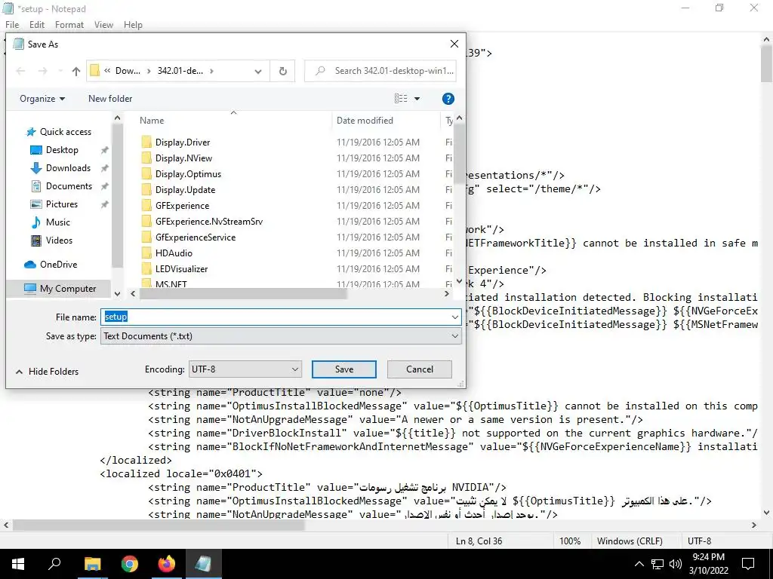Click the Cancel button
Viewport: 773px width, 579px height.
pyautogui.click(x=420, y=369)
